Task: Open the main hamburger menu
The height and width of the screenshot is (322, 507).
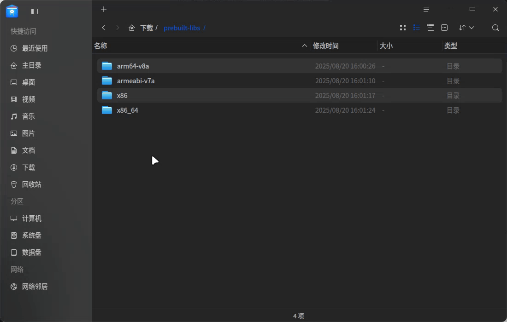Action: 426,9
